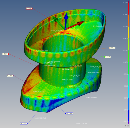
Task: Select the BA_Rotation_Ref1 label
Action: coord(99,26)
